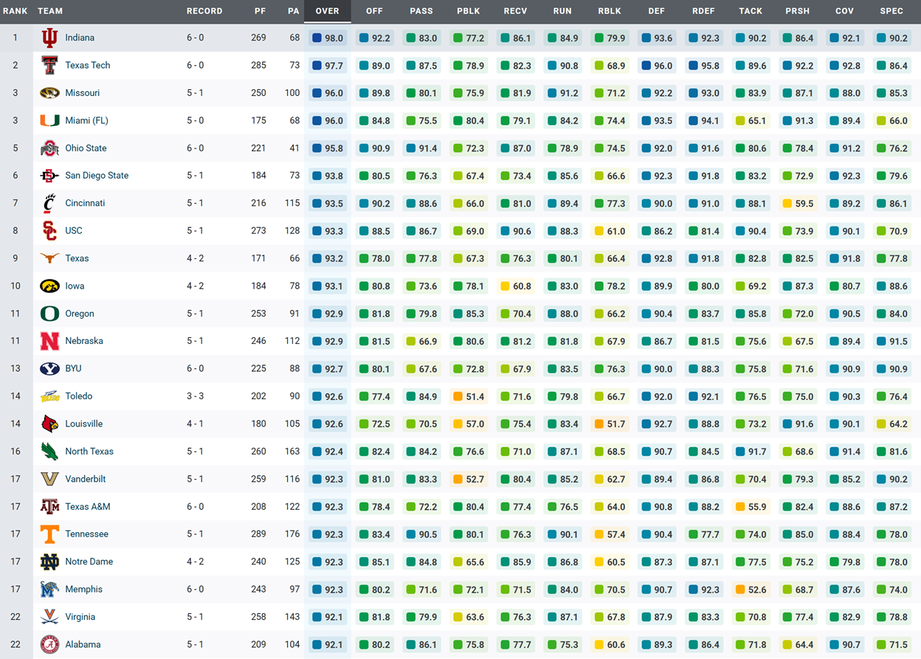Click the Texas Tech logo icon
This screenshot has width=921, height=659.
click(x=49, y=66)
